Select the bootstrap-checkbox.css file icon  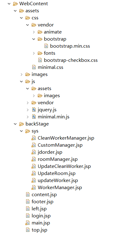(x=40, y=60)
